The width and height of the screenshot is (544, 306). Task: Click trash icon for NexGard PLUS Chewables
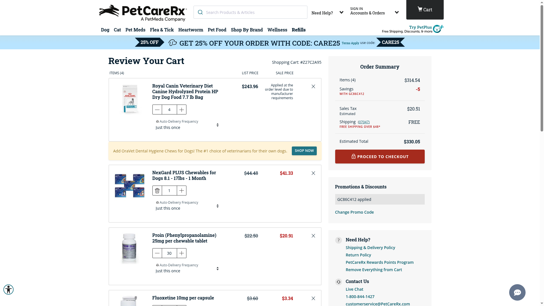pos(157,191)
